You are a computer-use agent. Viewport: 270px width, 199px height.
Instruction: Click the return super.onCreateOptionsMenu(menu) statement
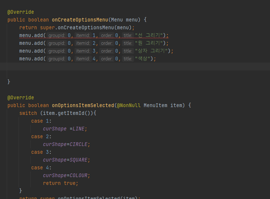[x=77, y=27]
